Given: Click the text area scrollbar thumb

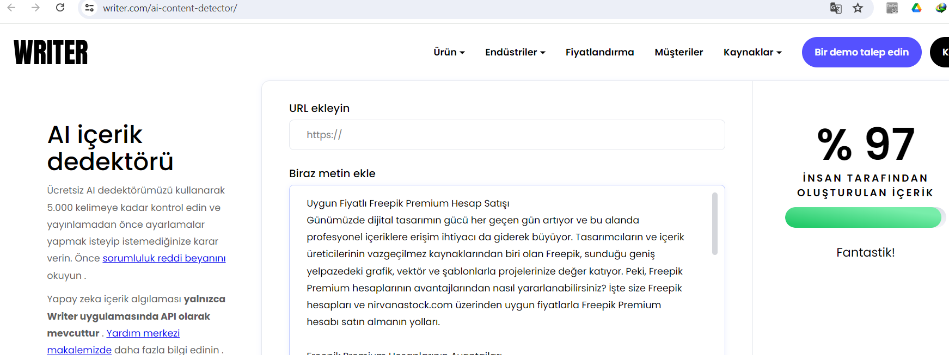Looking at the screenshot, I should pyautogui.click(x=715, y=223).
